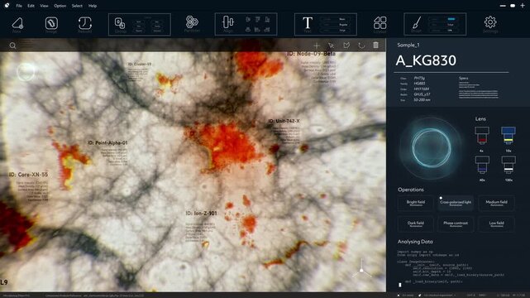Select the ID: Cluster annotation label near top

140,64
